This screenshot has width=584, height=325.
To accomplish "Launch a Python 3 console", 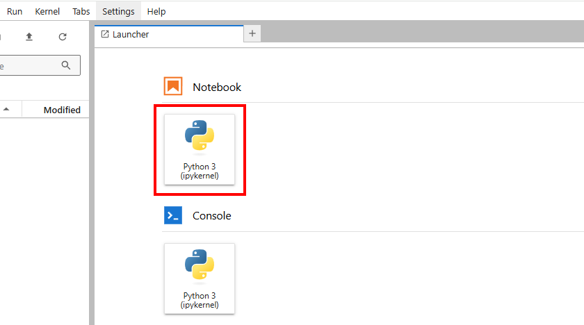I will coord(200,278).
